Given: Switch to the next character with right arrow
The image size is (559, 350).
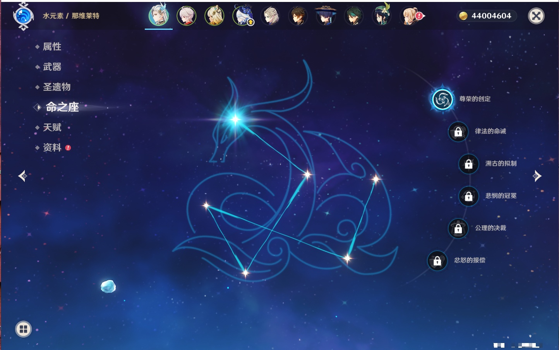Looking at the screenshot, I should (537, 176).
